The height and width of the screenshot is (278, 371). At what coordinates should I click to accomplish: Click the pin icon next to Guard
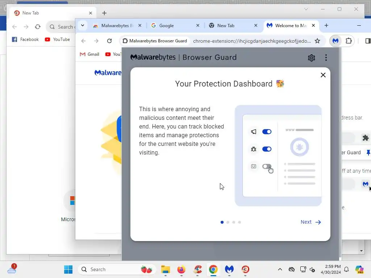coord(368,152)
